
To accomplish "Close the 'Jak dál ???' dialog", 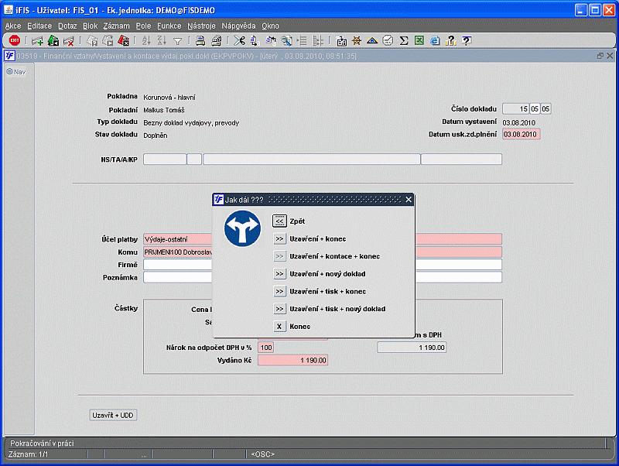I will click(x=409, y=200).
